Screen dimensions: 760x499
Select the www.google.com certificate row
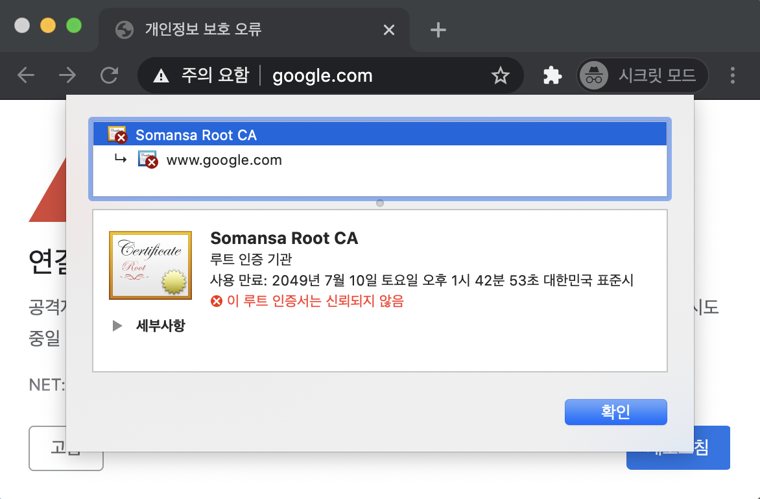pyautogui.click(x=380, y=160)
